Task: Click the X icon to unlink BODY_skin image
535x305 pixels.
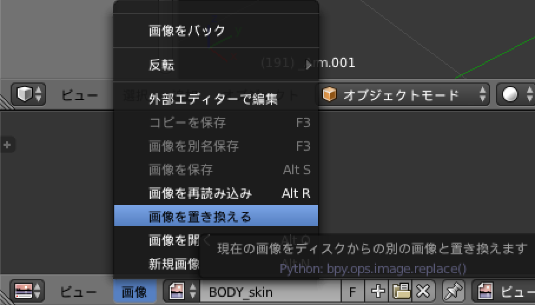Action: 422,291
